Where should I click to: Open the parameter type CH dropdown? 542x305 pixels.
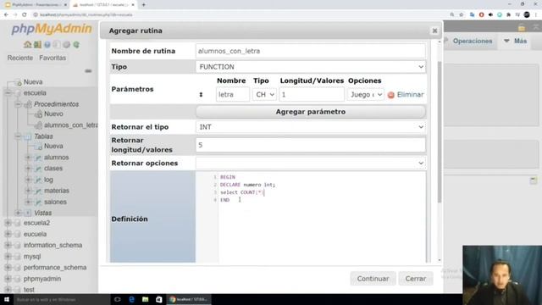click(x=264, y=94)
